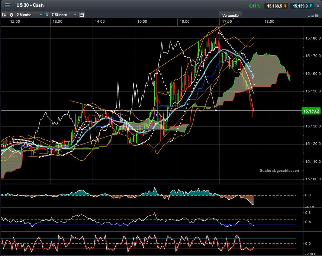The image size is (322, 256).
Task: Open chart settings with the gear icon
Action: click(11, 15)
